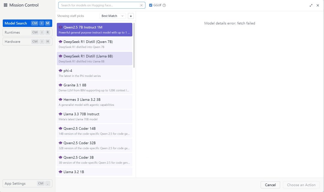Close the Mission Control dialog
This screenshot has height=192, width=324.
[x=318, y=5]
